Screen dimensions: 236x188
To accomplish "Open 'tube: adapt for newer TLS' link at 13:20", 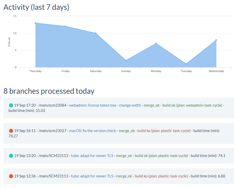I will coord(92,156).
